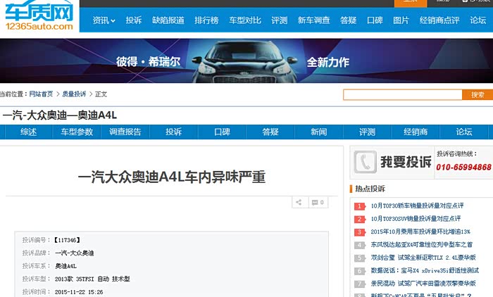Open 东风悦达起亚K4可靠性 article

click(x=421, y=244)
